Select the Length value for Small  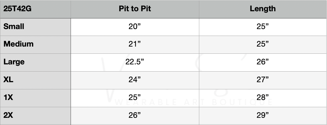pyautogui.click(x=263, y=27)
